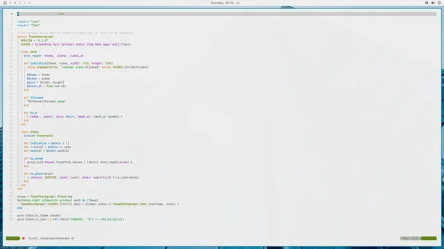Click the green position block at statusline right
The image size is (444, 249).
[x=429, y=238]
